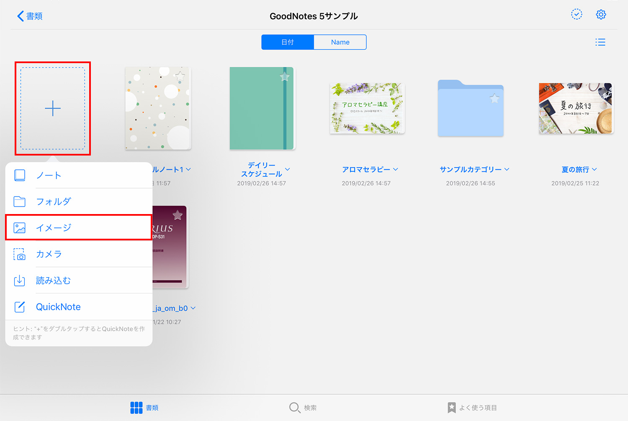Toggle favorite star on maroon manual cover

click(178, 215)
